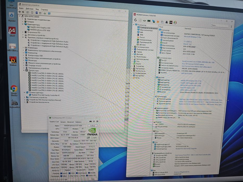Toggle the DirectML checkbox in GPU-Z
This screenshot has height=182, width=243.
click(x=89, y=173)
